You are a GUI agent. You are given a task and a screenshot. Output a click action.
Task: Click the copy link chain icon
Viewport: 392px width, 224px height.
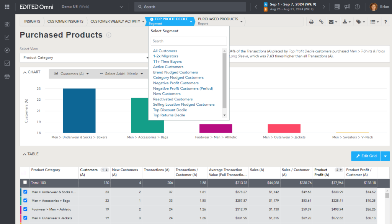point(321,22)
